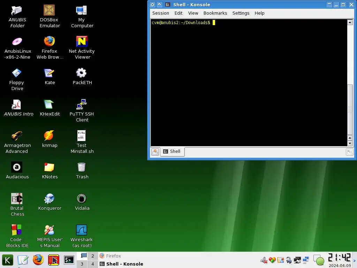The width and height of the screenshot is (357, 268).
Task: Switch to virtual desktop 4
Action: [92, 264]
